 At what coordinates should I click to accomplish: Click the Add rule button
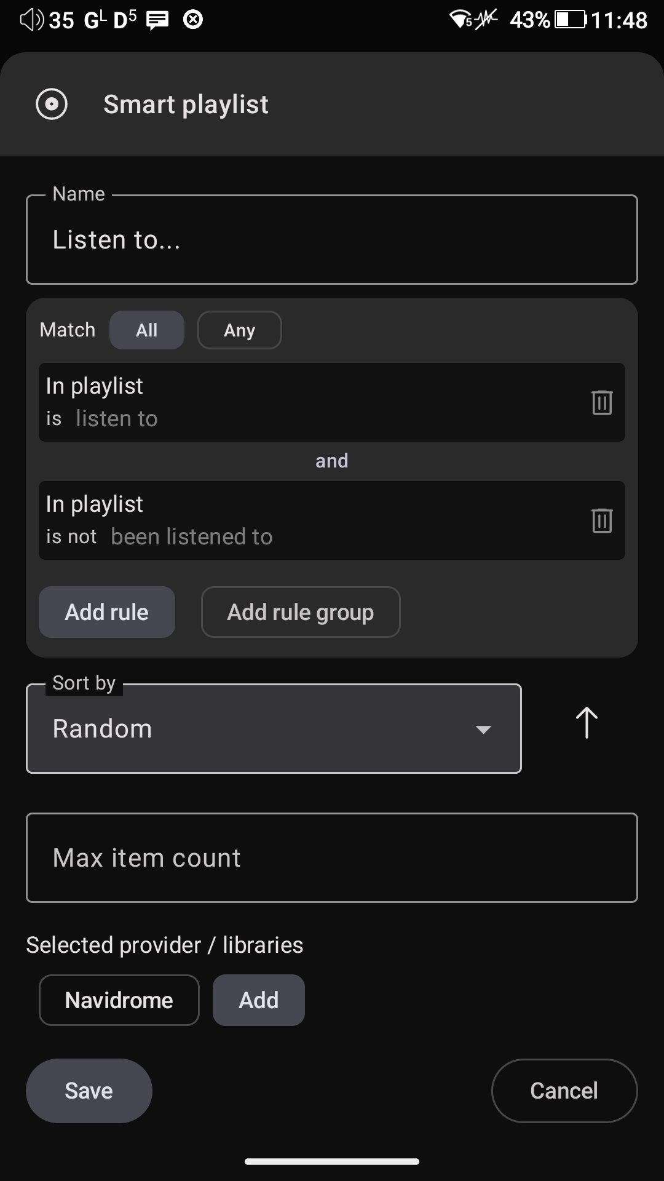(x=107, y=612)
